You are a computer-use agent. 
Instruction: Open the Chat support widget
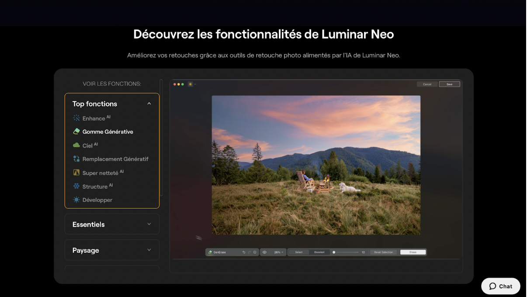(501, 286)
